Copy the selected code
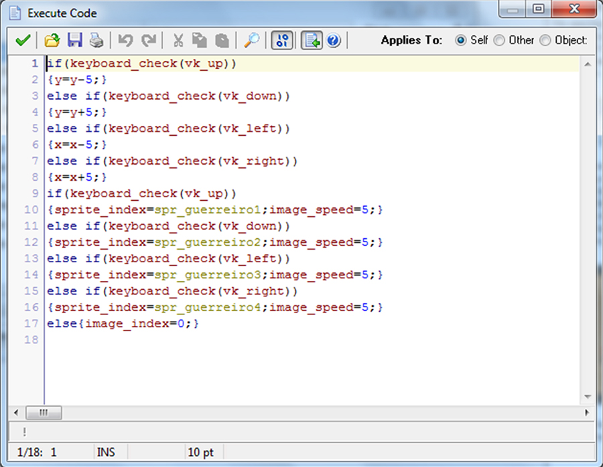This screenshot has height=467, width=603. [x=200, y=41]
